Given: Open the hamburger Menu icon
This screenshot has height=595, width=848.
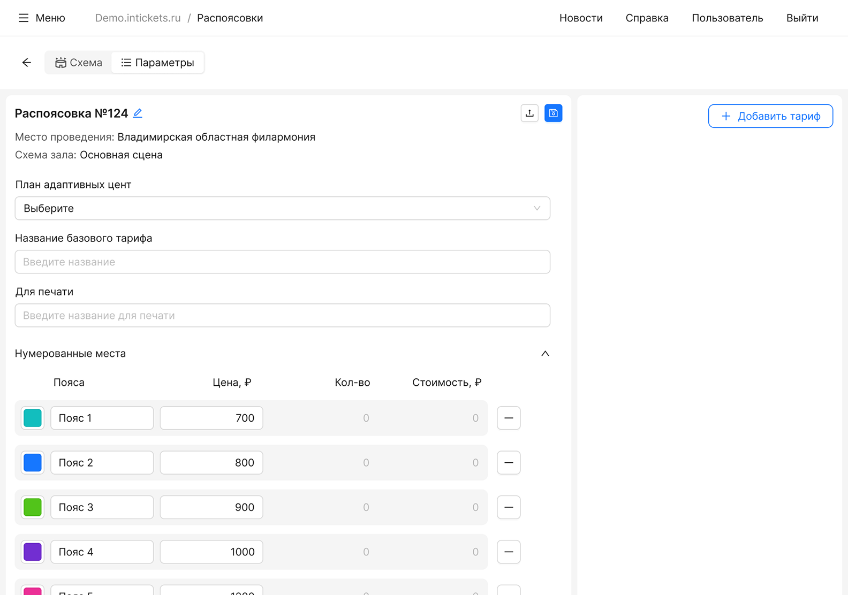Looking at the screenshot, I should [24, 18].
